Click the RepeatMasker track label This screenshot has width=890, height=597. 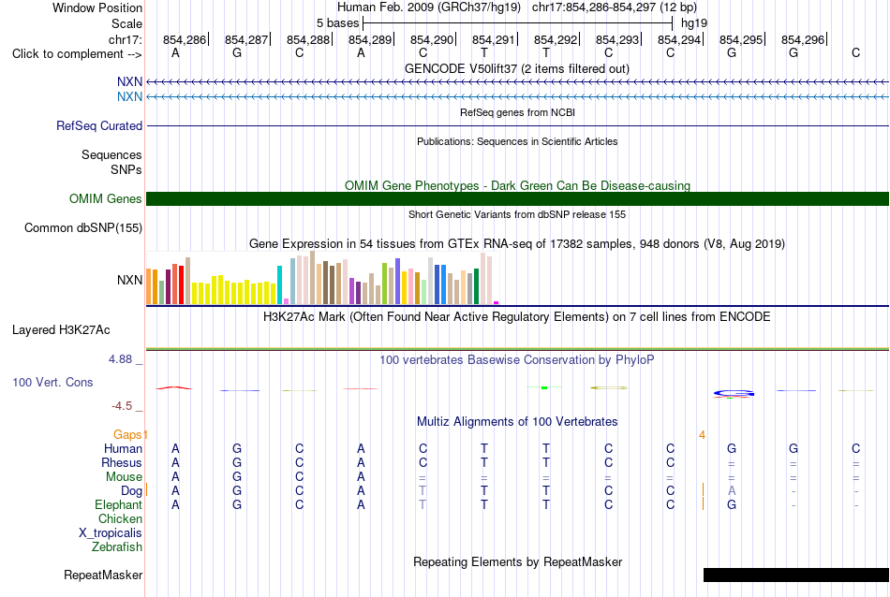tap(103, 575)
